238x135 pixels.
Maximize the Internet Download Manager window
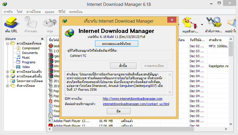(x=219, y=3)
